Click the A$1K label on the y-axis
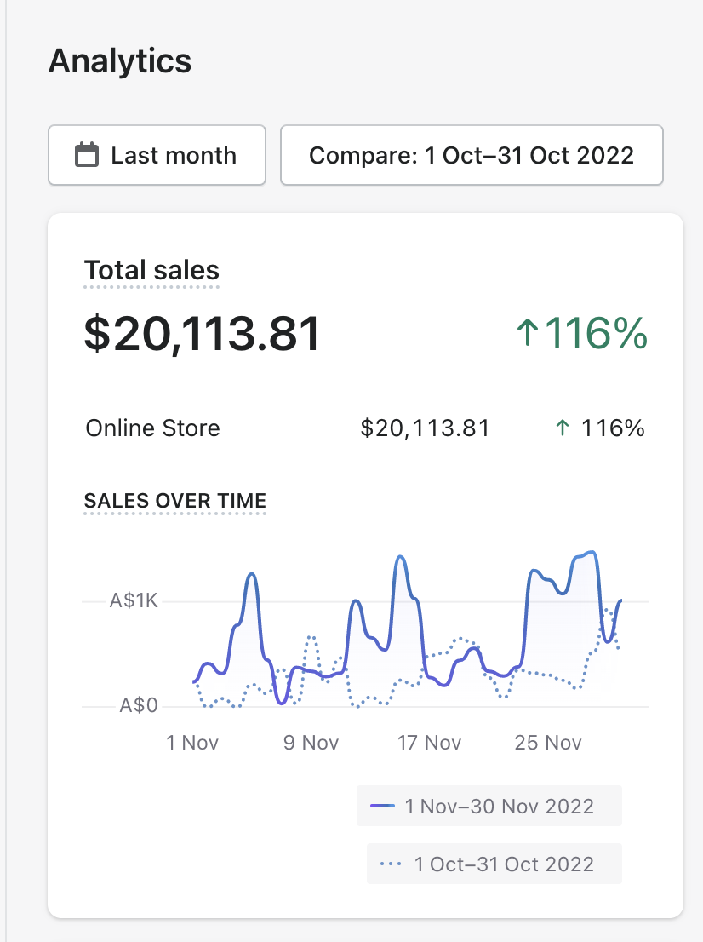Image resolution: width=703 pixels, height=942 pixels. pyautogui.click(x=134, y=601)
